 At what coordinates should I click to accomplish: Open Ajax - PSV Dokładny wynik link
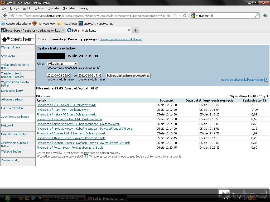tap(63, 110)
